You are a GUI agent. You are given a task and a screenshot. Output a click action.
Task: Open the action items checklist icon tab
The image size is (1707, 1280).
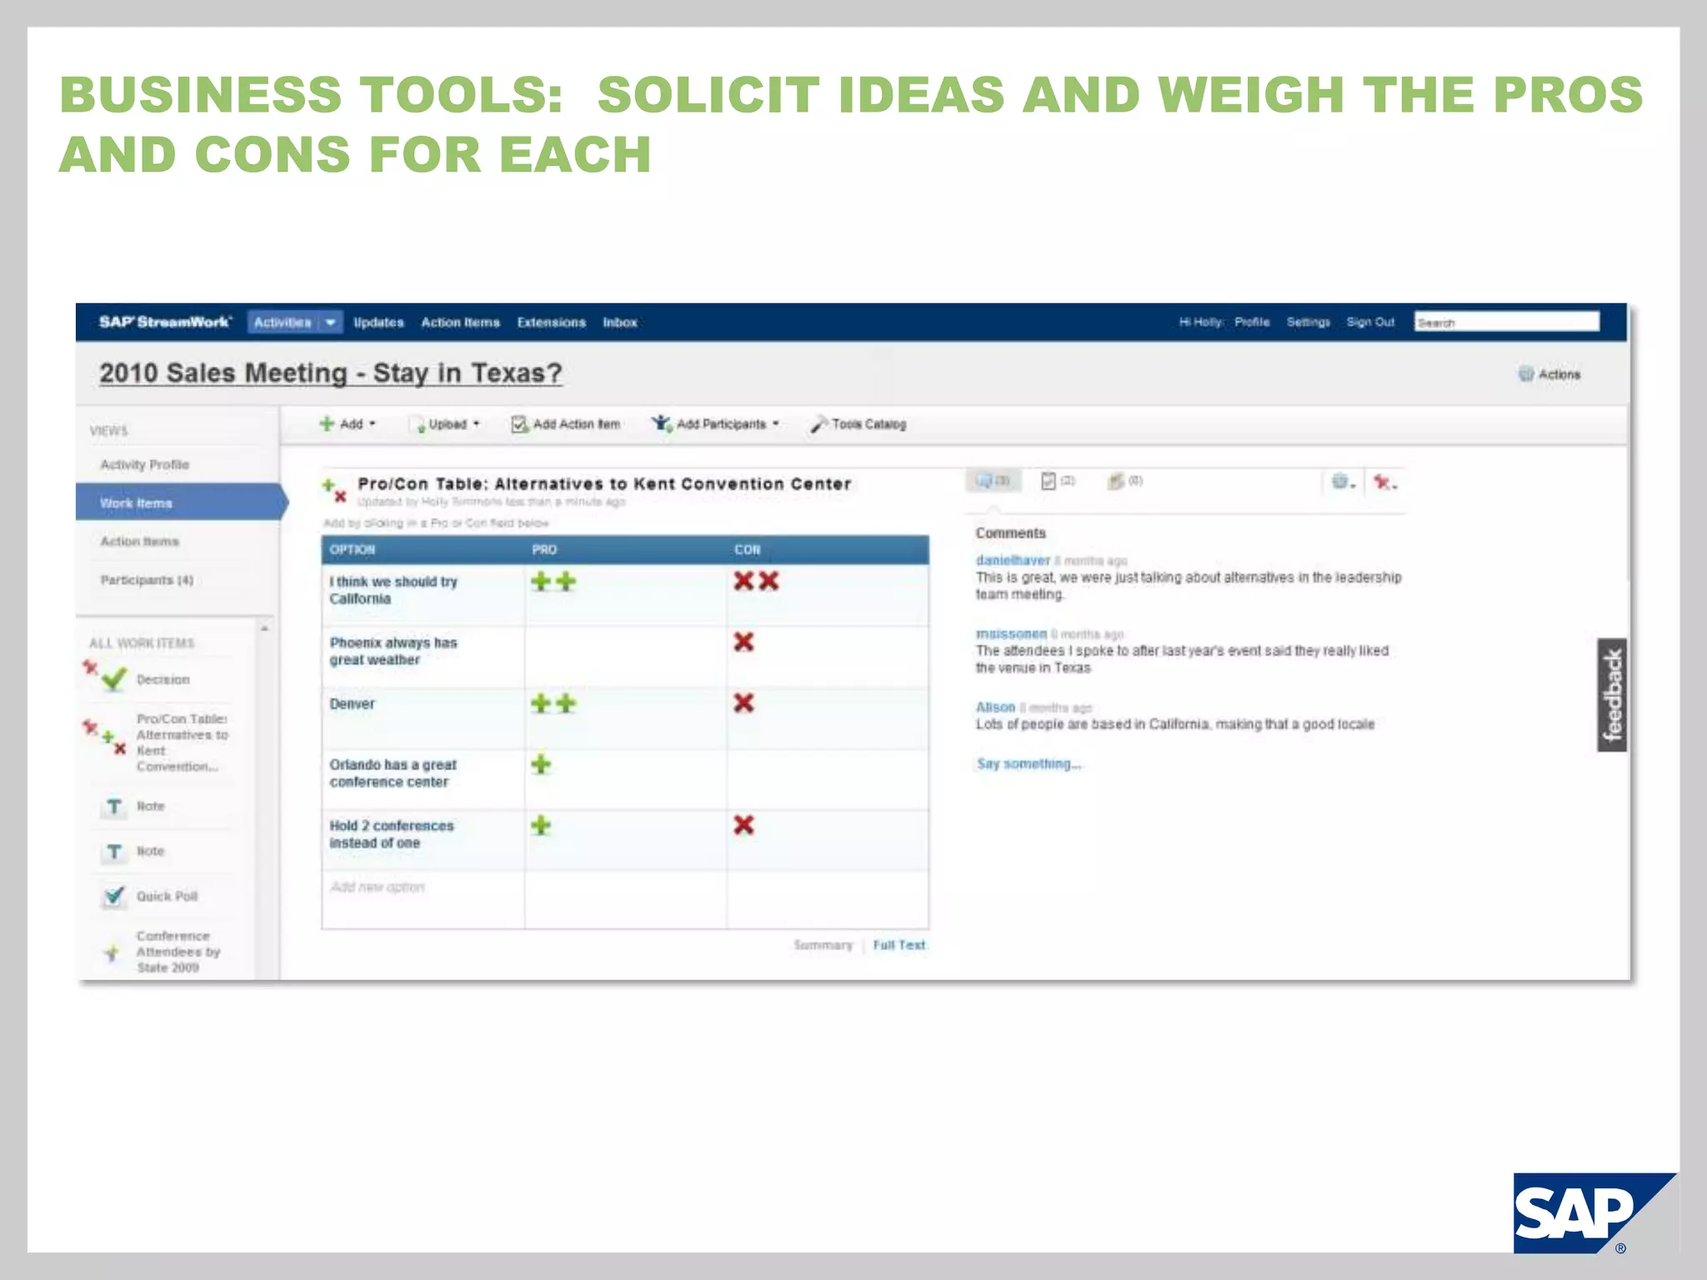1049,481
